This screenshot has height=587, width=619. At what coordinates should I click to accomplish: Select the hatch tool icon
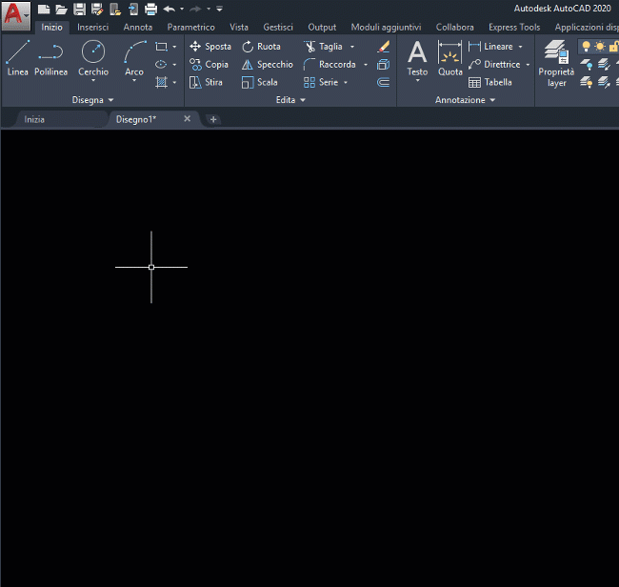161,82
